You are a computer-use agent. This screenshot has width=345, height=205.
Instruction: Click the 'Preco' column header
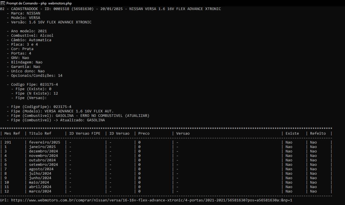tap(144, 134)
